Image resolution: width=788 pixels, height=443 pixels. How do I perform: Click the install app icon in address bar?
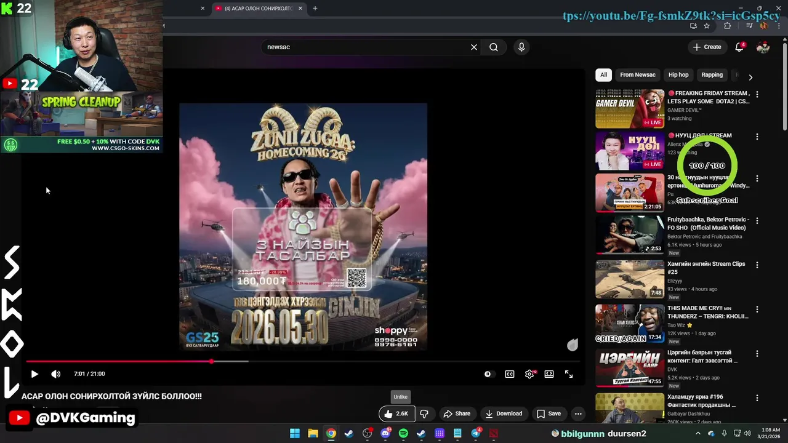(693, 26)
